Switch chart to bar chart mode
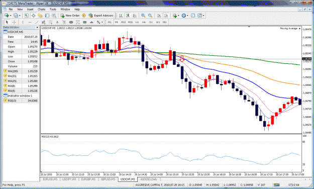The height and width of the screenshot is (189, 314). click(121, 16)
